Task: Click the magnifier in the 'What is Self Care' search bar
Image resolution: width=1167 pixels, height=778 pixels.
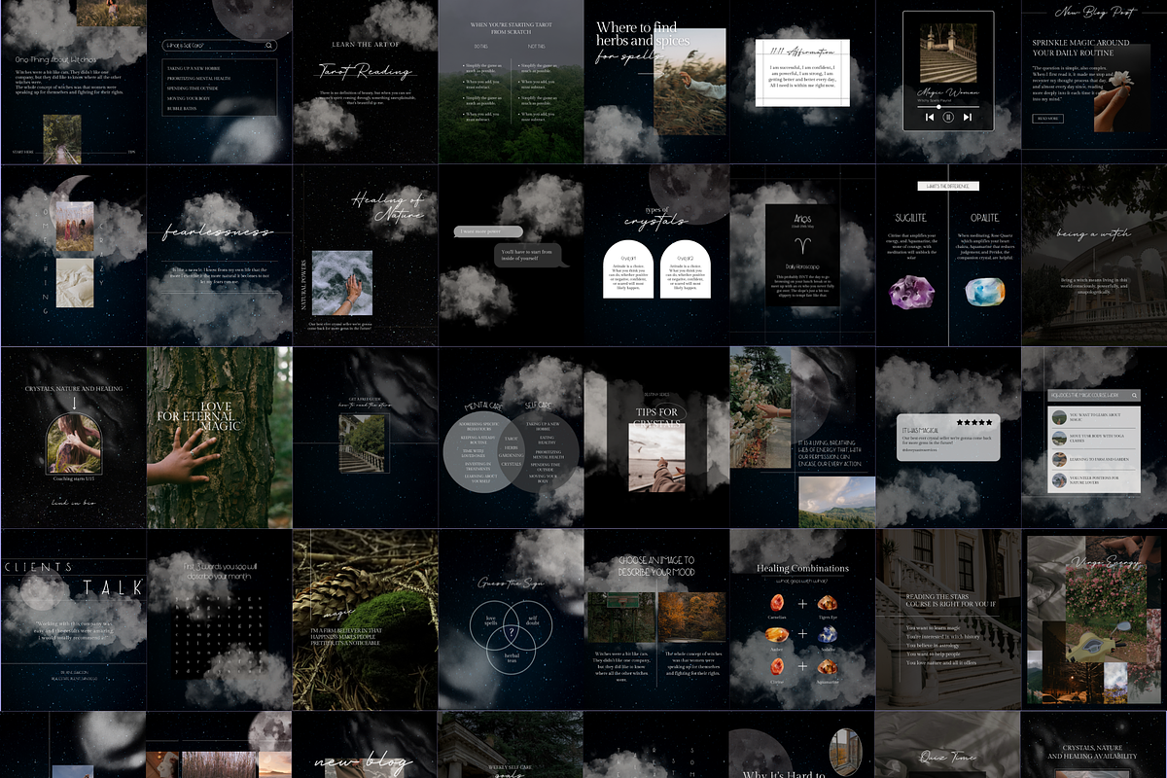Action: point(269,46)
